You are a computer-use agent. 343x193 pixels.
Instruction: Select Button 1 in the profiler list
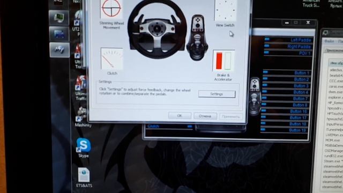point(287,73)
